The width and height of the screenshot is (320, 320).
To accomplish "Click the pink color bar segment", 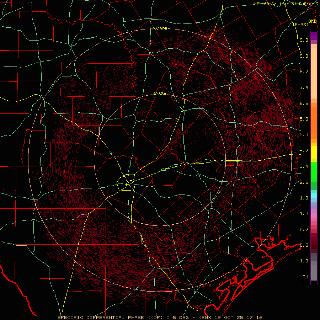I will [314, 215].
